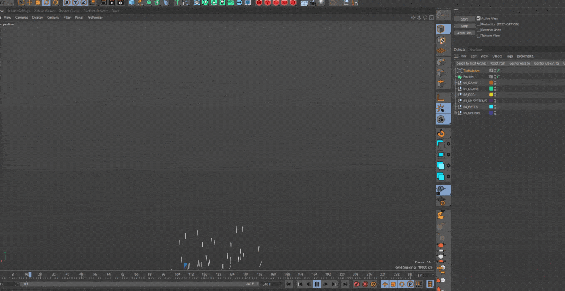
Task: Open viewport Filter menu
Action: (67, 17)
